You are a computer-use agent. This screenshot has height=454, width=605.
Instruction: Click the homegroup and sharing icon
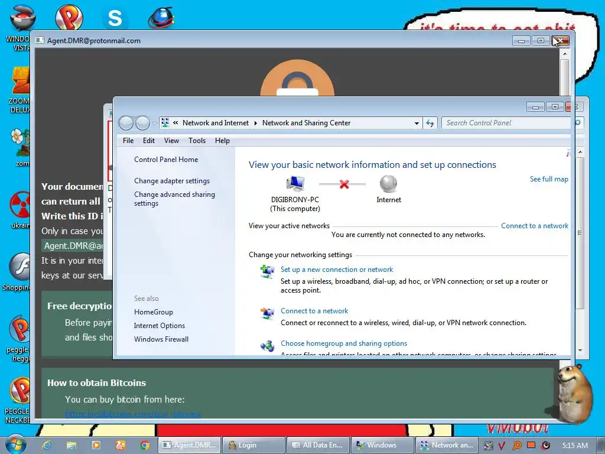(267, 346)
